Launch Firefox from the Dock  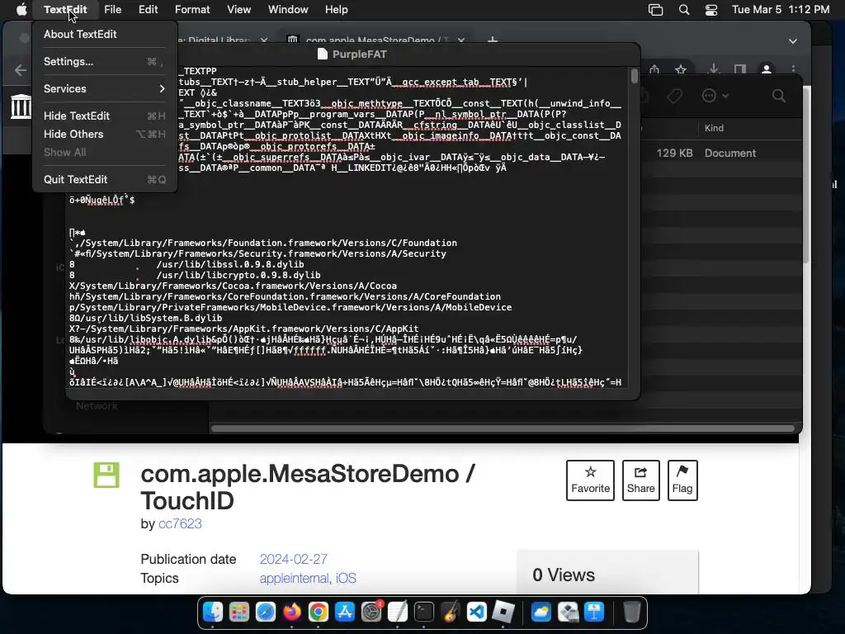pyautogui.click(x=292, y=612)
